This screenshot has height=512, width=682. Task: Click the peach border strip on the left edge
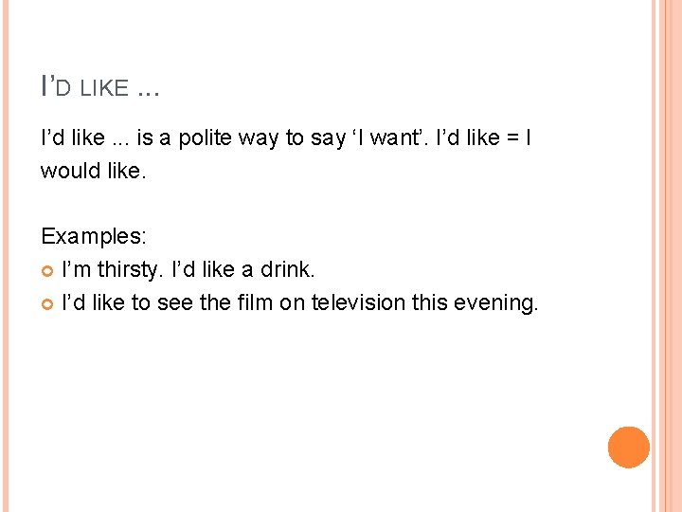click(x=8, y=256)
